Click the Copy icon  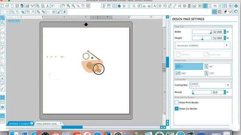[38, 6]
